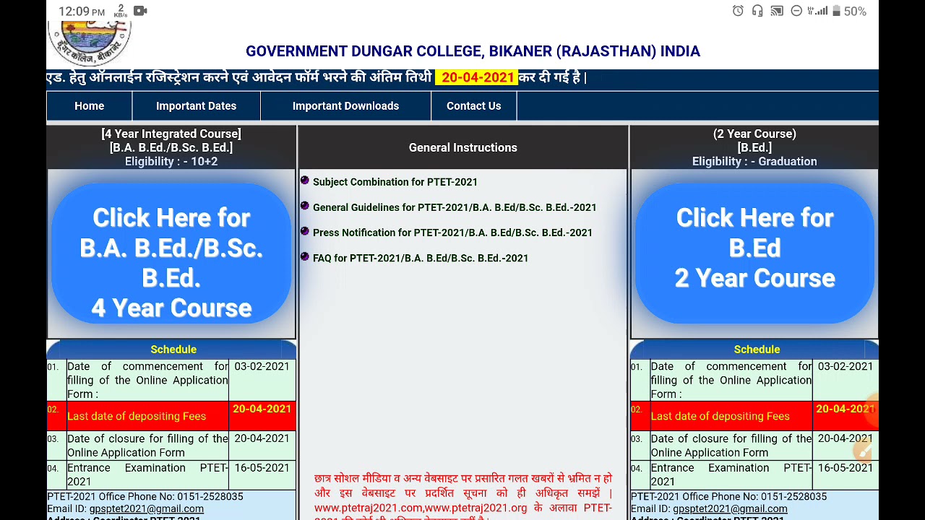Click bullet icon beside Press Notification
925x520 pixels.
tap(305, 231)
